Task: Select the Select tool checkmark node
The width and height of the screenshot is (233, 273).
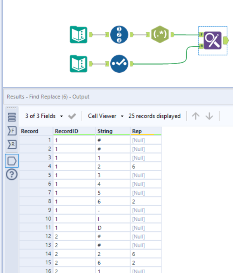Action: [119, 64]
